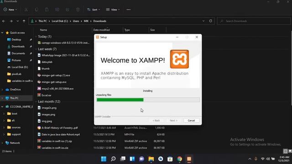Click the Paste icon in Explorer toolbar
The height and width of the screenshot is (164, 292).
click(47, 10)
